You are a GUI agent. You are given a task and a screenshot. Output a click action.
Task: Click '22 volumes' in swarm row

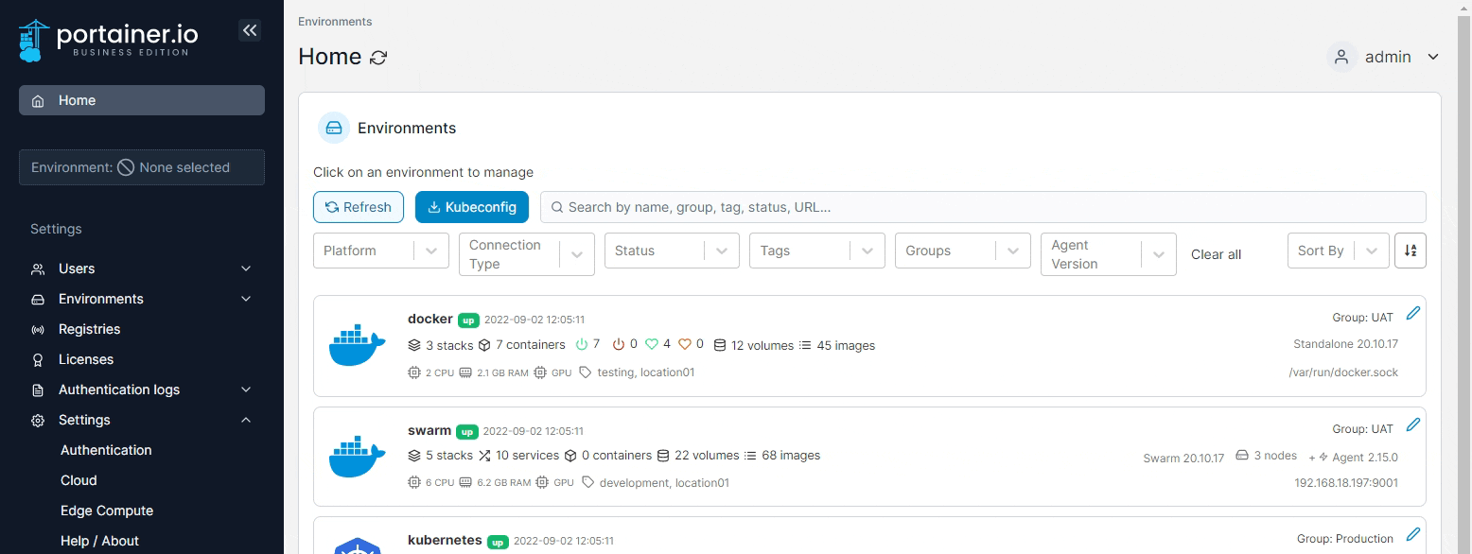(707, 456)
